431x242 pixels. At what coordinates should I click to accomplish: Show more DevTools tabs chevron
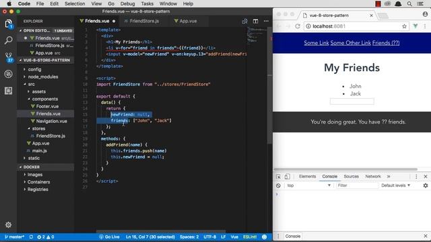tap(389, 176)
